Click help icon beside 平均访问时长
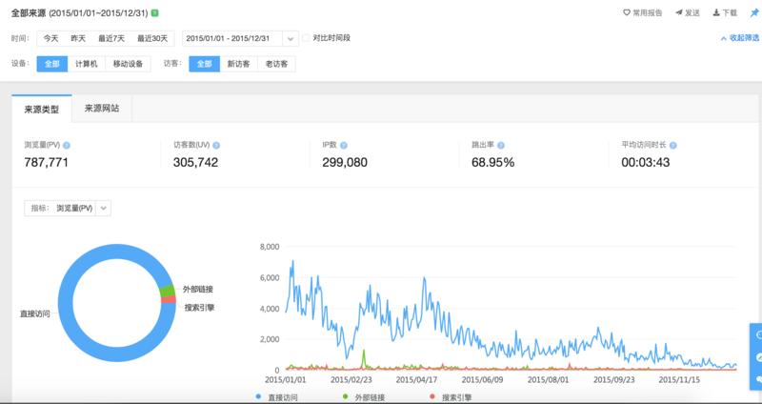 [x=673, y=145]
